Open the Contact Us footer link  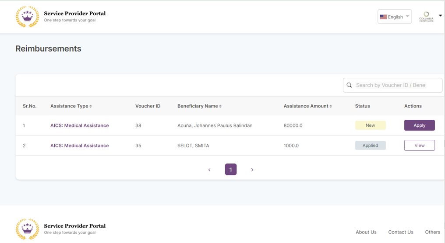400,232
